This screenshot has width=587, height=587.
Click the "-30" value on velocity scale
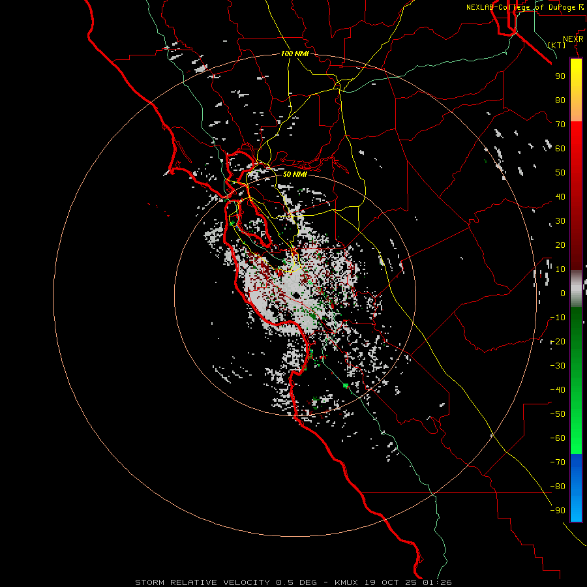558,366
